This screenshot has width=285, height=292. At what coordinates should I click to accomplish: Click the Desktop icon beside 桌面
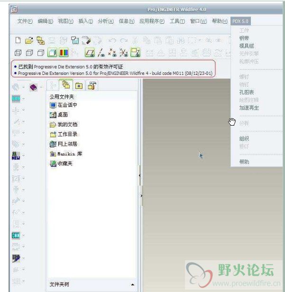coord(53,115)
